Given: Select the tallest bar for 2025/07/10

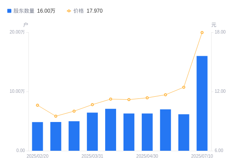Looking at the screenshot, I should (x=202, y=103).
